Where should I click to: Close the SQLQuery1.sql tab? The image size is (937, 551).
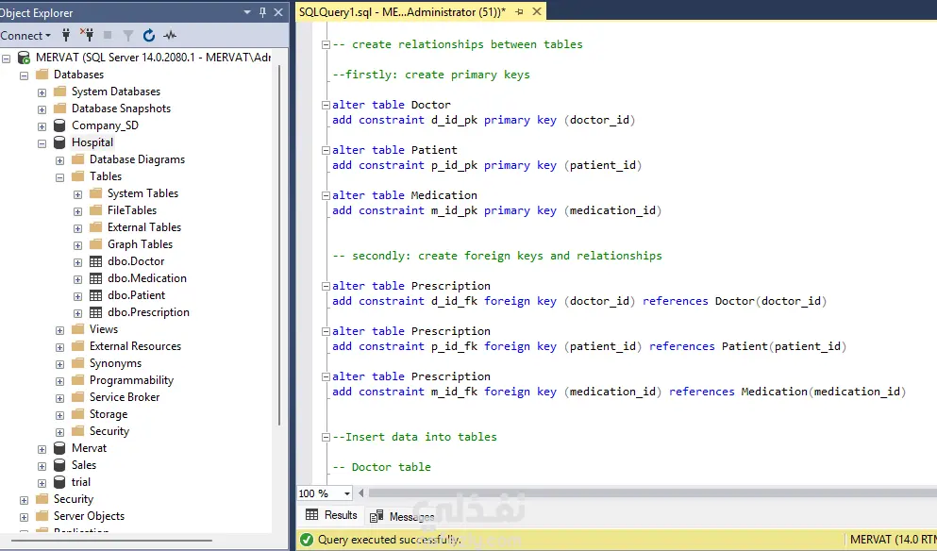tap(536, 11)
